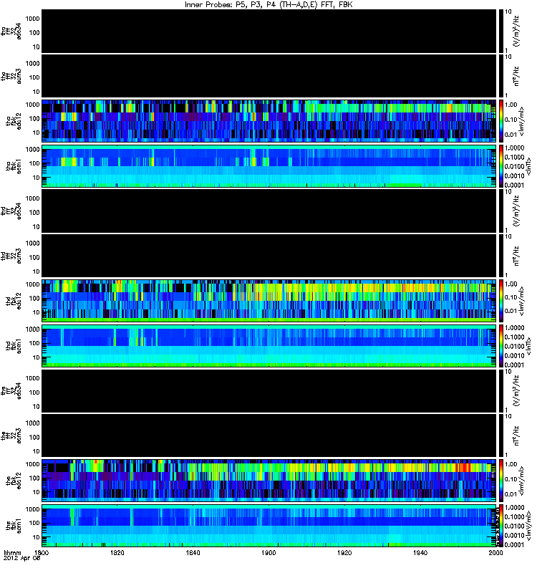Click the color bar beside tha fbk edc12
537x573 pixels.
501,120
